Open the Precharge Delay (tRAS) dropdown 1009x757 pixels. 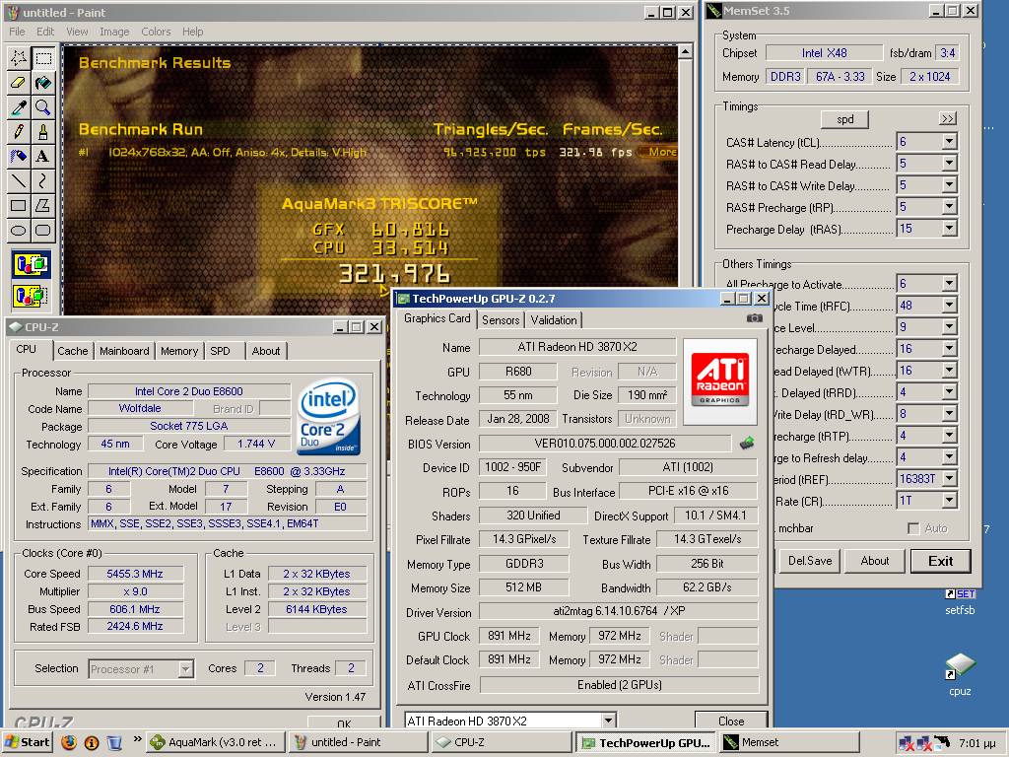click(949, 229)
